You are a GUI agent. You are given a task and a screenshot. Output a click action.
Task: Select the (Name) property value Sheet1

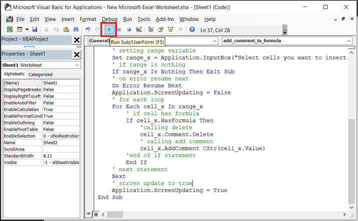pos(61,83)
